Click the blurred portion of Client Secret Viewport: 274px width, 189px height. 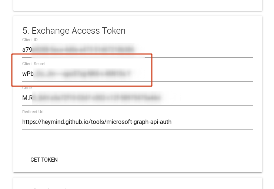[x=82, y=74]
